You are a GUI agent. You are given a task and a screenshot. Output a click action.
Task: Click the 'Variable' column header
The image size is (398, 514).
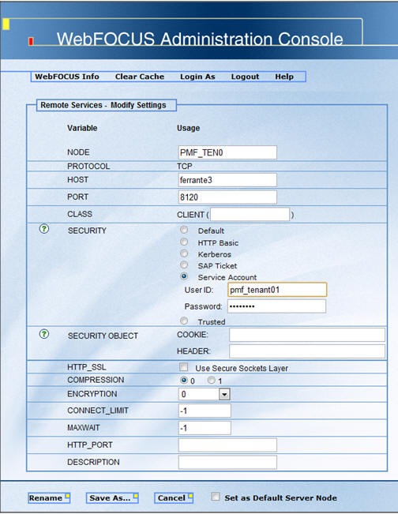pyautogui.click(x=82, y=128)
